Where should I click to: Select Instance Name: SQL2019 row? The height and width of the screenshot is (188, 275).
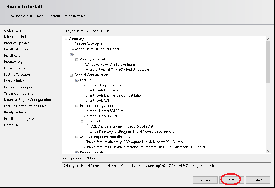click(104, 111)
